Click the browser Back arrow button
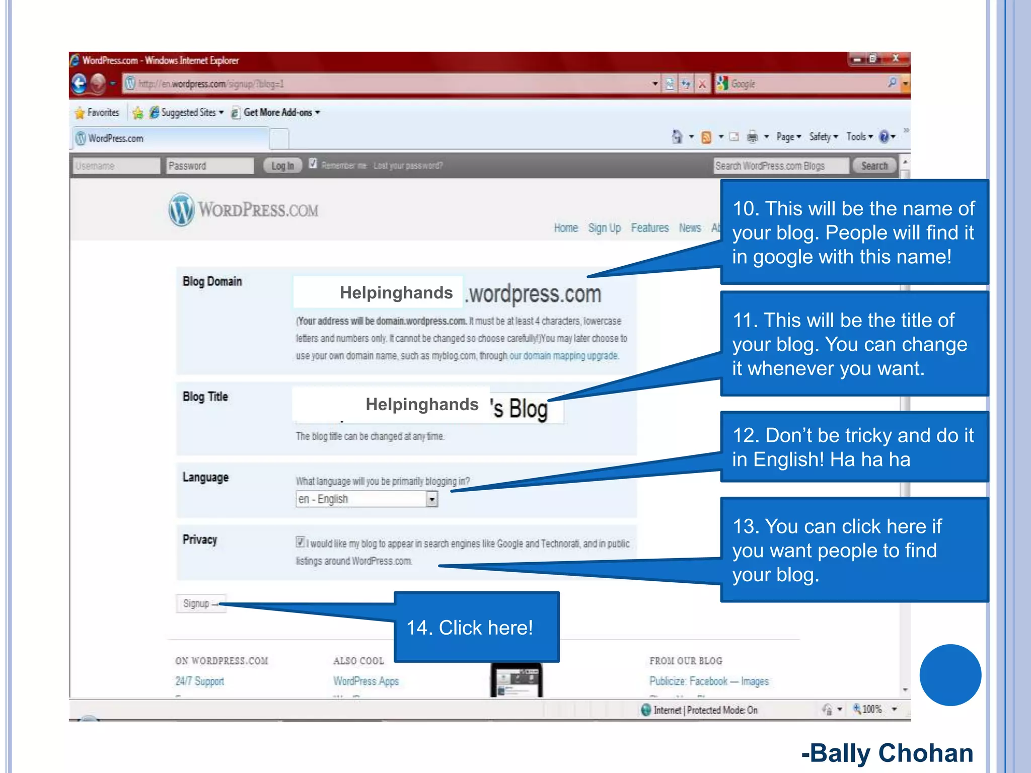Viewport: 1031px width, 773px height. pos(80,84)
